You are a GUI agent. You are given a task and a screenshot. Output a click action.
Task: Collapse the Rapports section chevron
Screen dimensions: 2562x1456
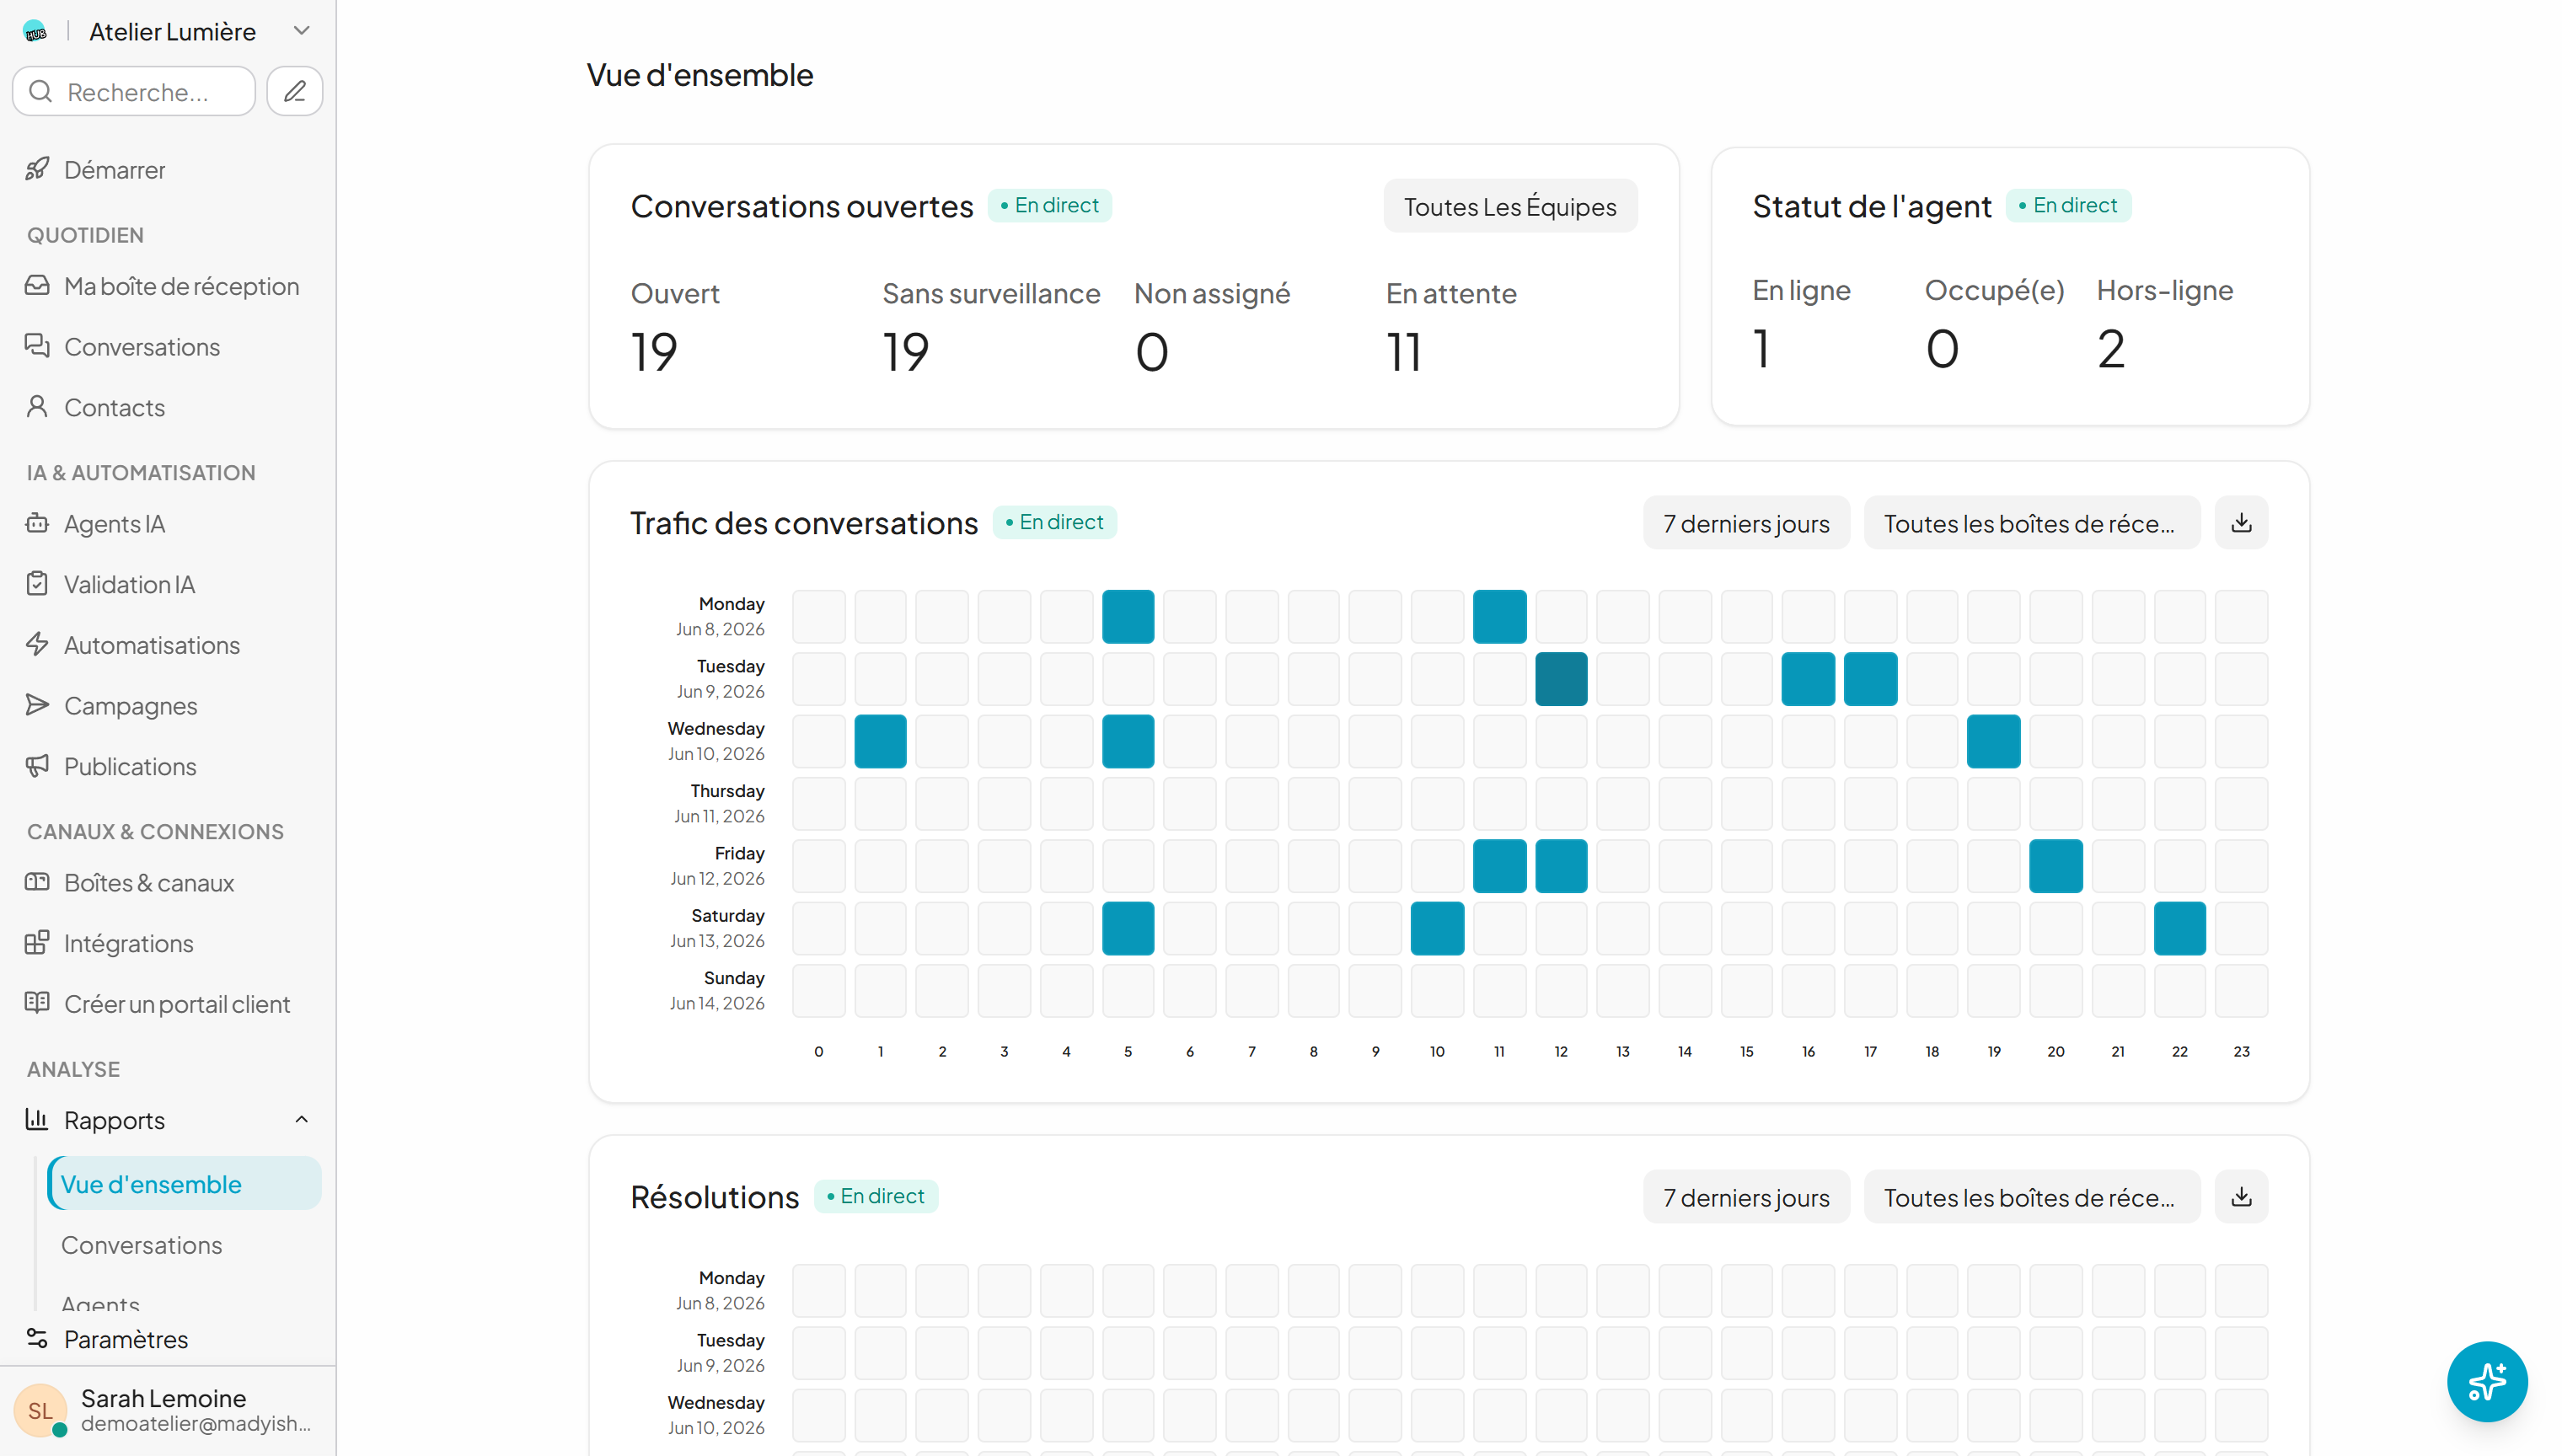coord(301,1120)
